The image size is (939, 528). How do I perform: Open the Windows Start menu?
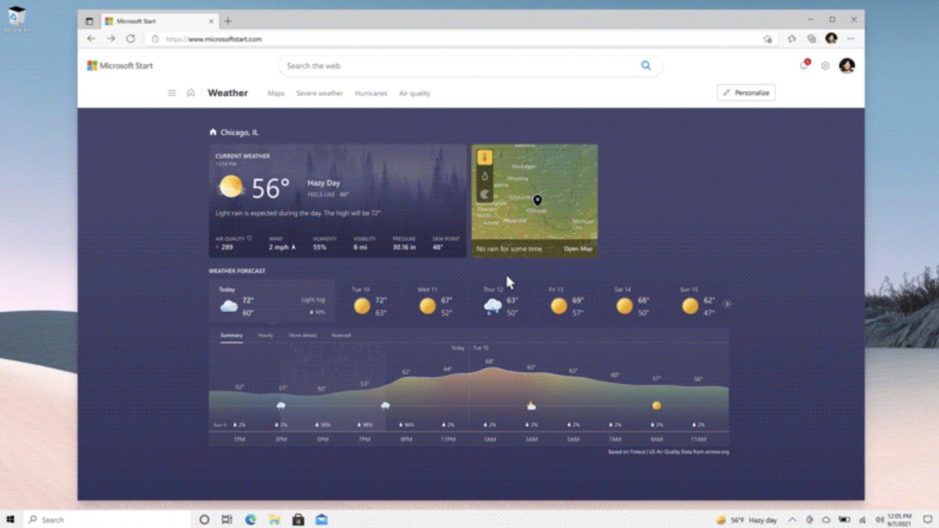click(x=11, y=519)
